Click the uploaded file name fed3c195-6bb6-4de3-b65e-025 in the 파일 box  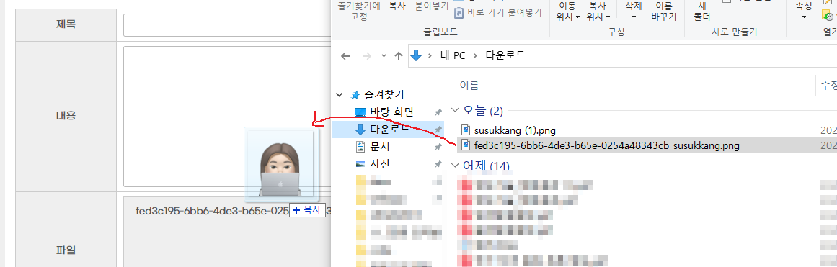point(213,211)
